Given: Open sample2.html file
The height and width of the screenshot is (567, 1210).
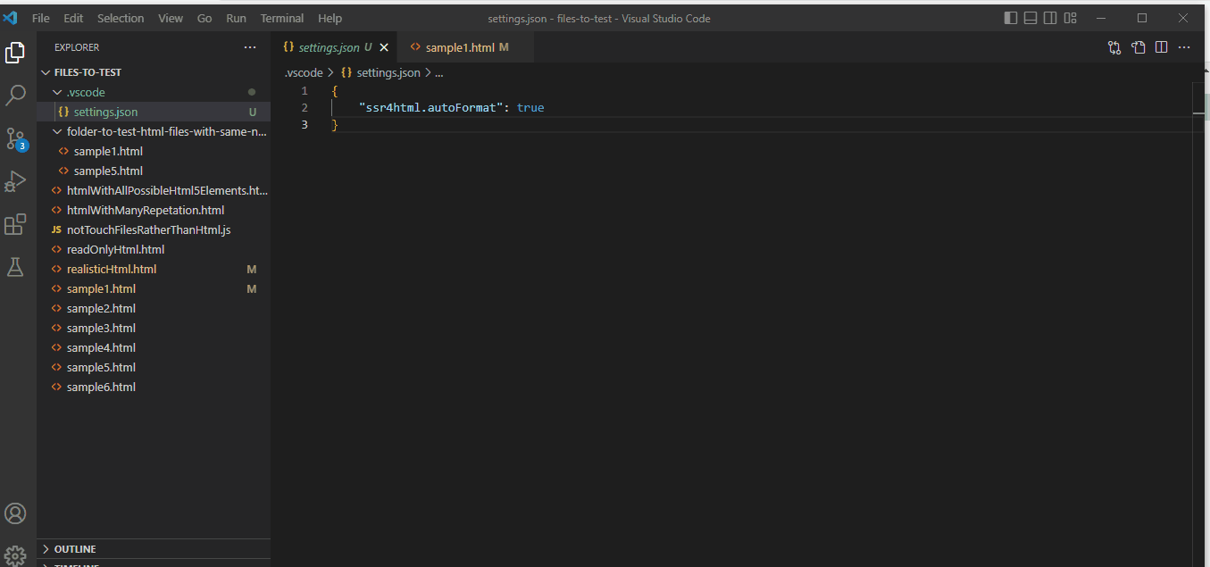Looking at the screenshot, I should click(x=154, y=308).
